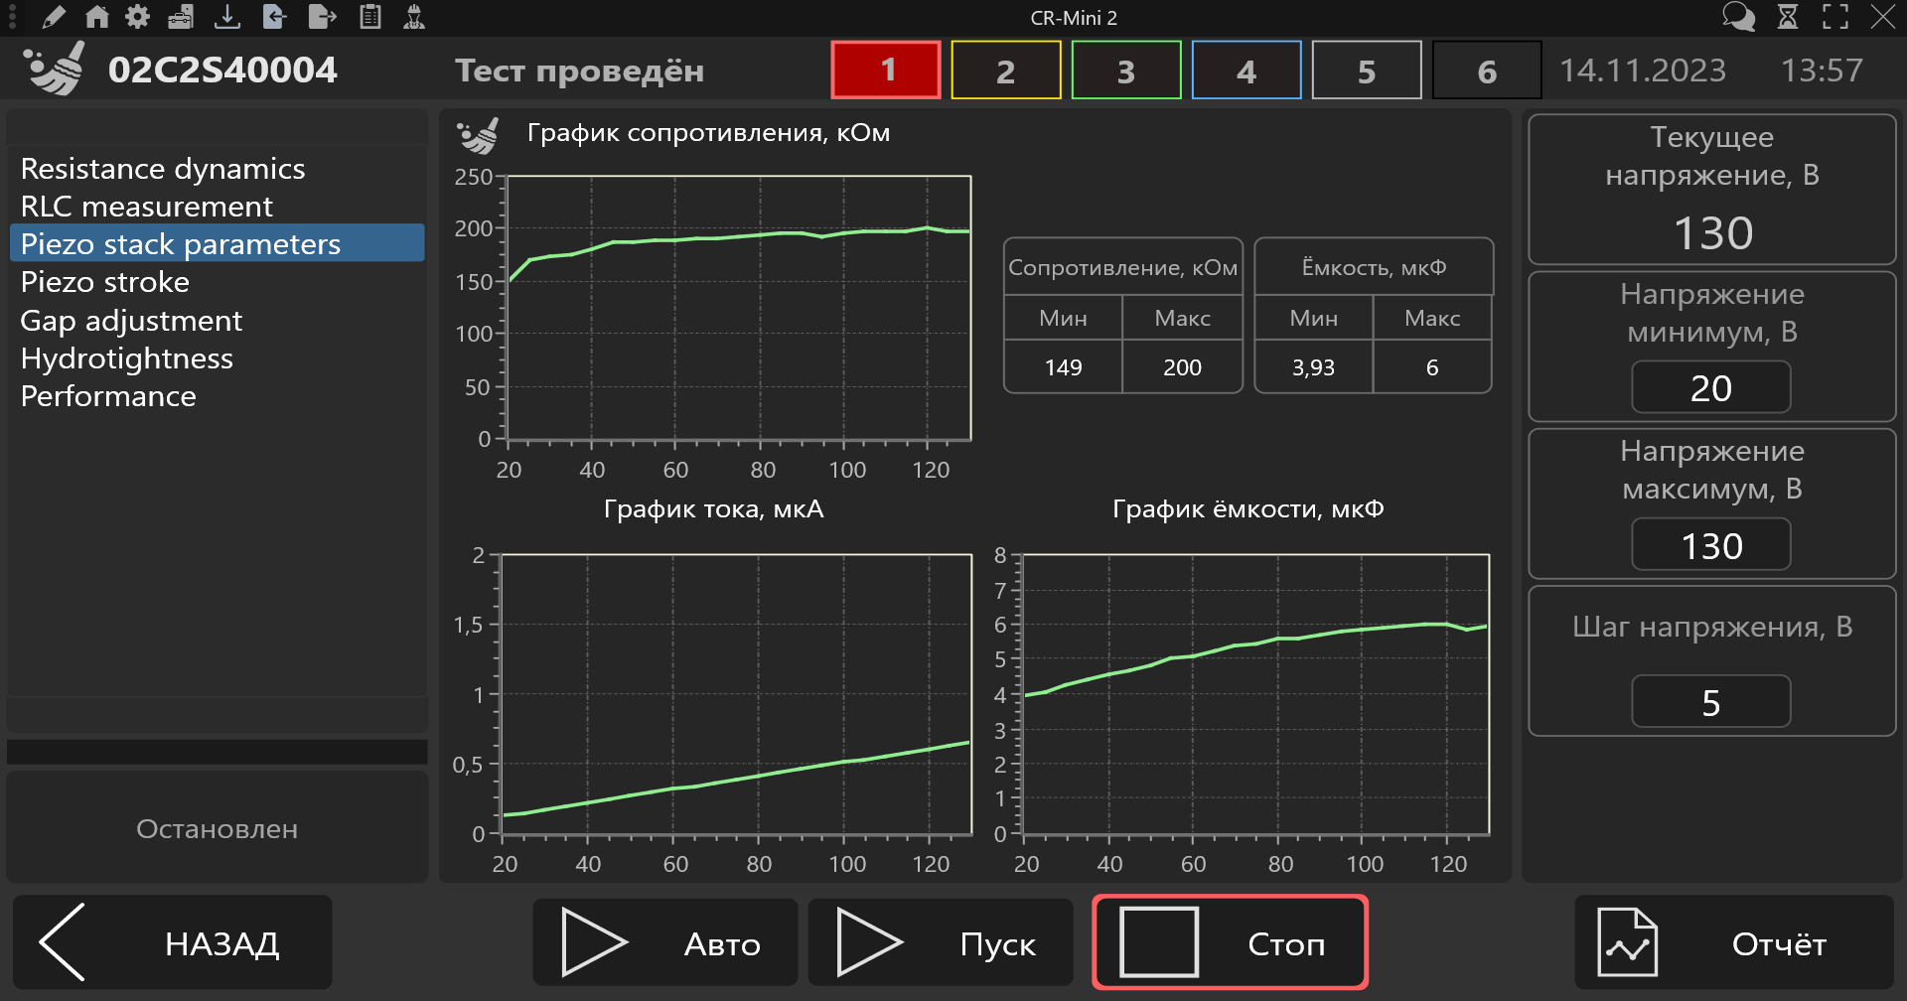The image size is (1907, 1001).
Task: Click capacitance minimum value 3,93
Action: [1313, 367]
